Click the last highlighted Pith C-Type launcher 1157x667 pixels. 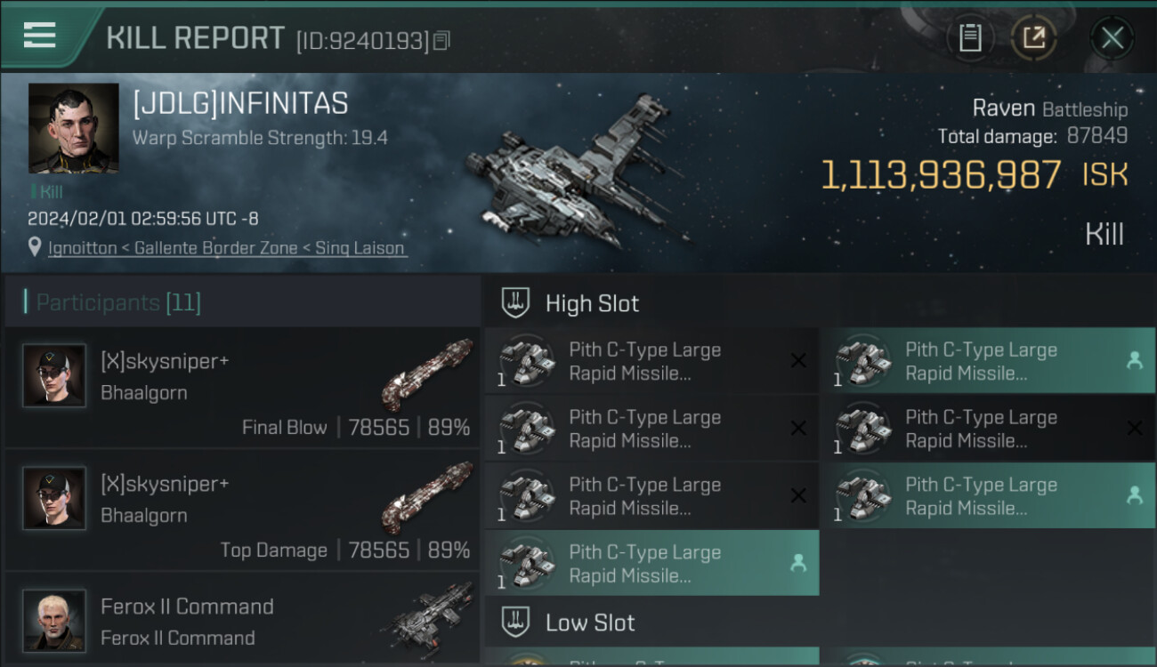click(651, 563)
